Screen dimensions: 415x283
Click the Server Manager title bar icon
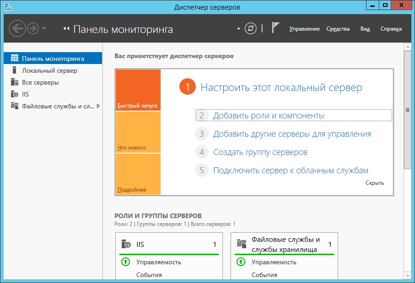[8, 7]
